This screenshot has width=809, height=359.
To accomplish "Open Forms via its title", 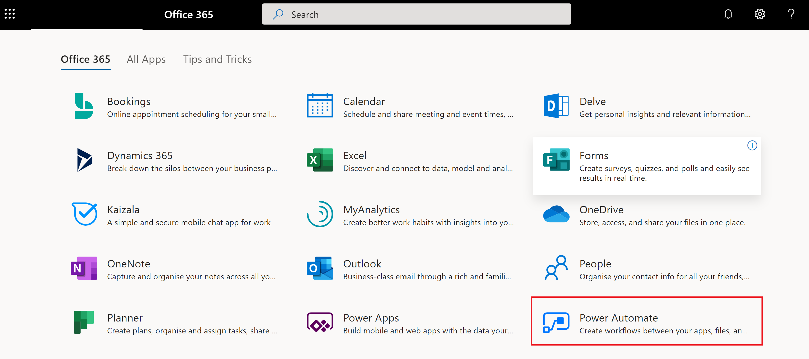I will [x=594, y=155].
